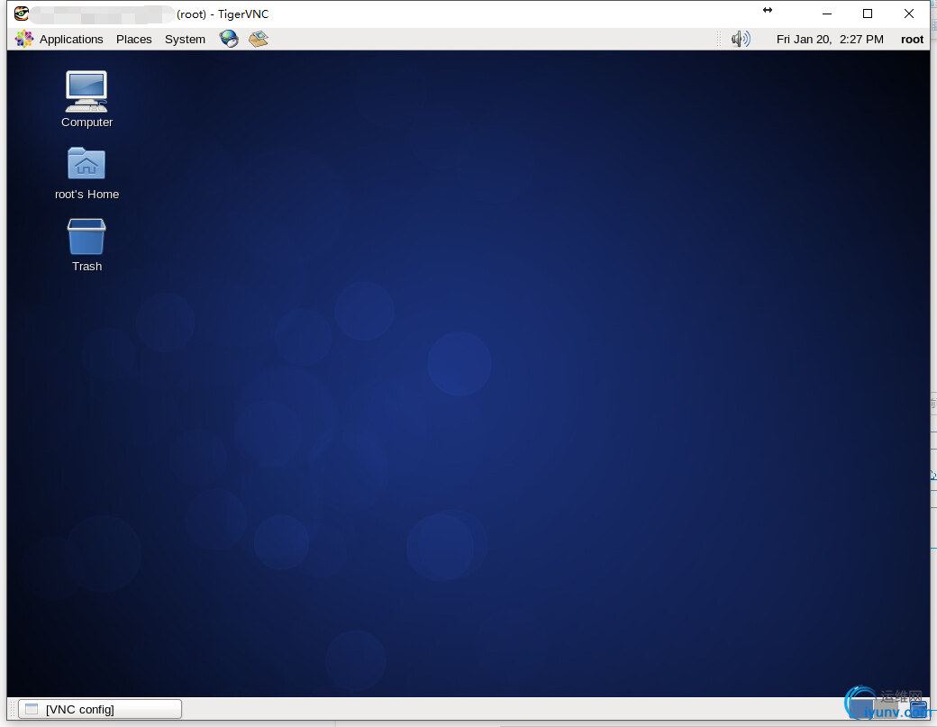Screen dimensions: 937x727
Task: Open the System menu
Action: pyautogui.click(x=185, y=40)
